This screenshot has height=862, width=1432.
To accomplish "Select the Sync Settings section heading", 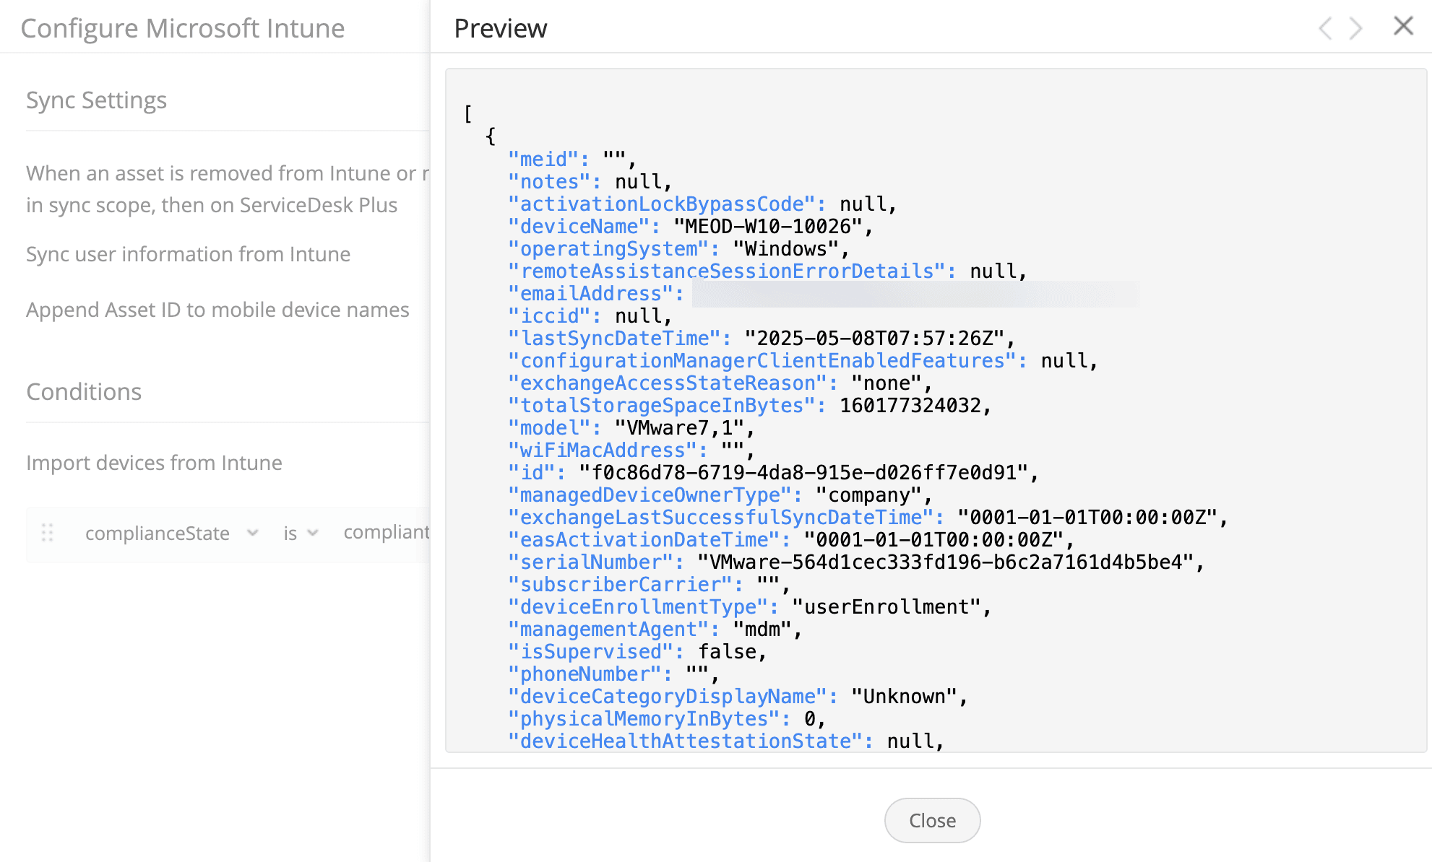I will 96,100.
